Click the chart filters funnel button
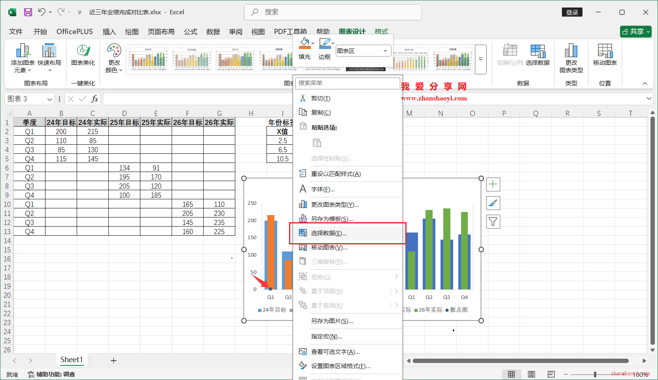The height and width of the screenshot is (380, 658). (x=493, y=221)
